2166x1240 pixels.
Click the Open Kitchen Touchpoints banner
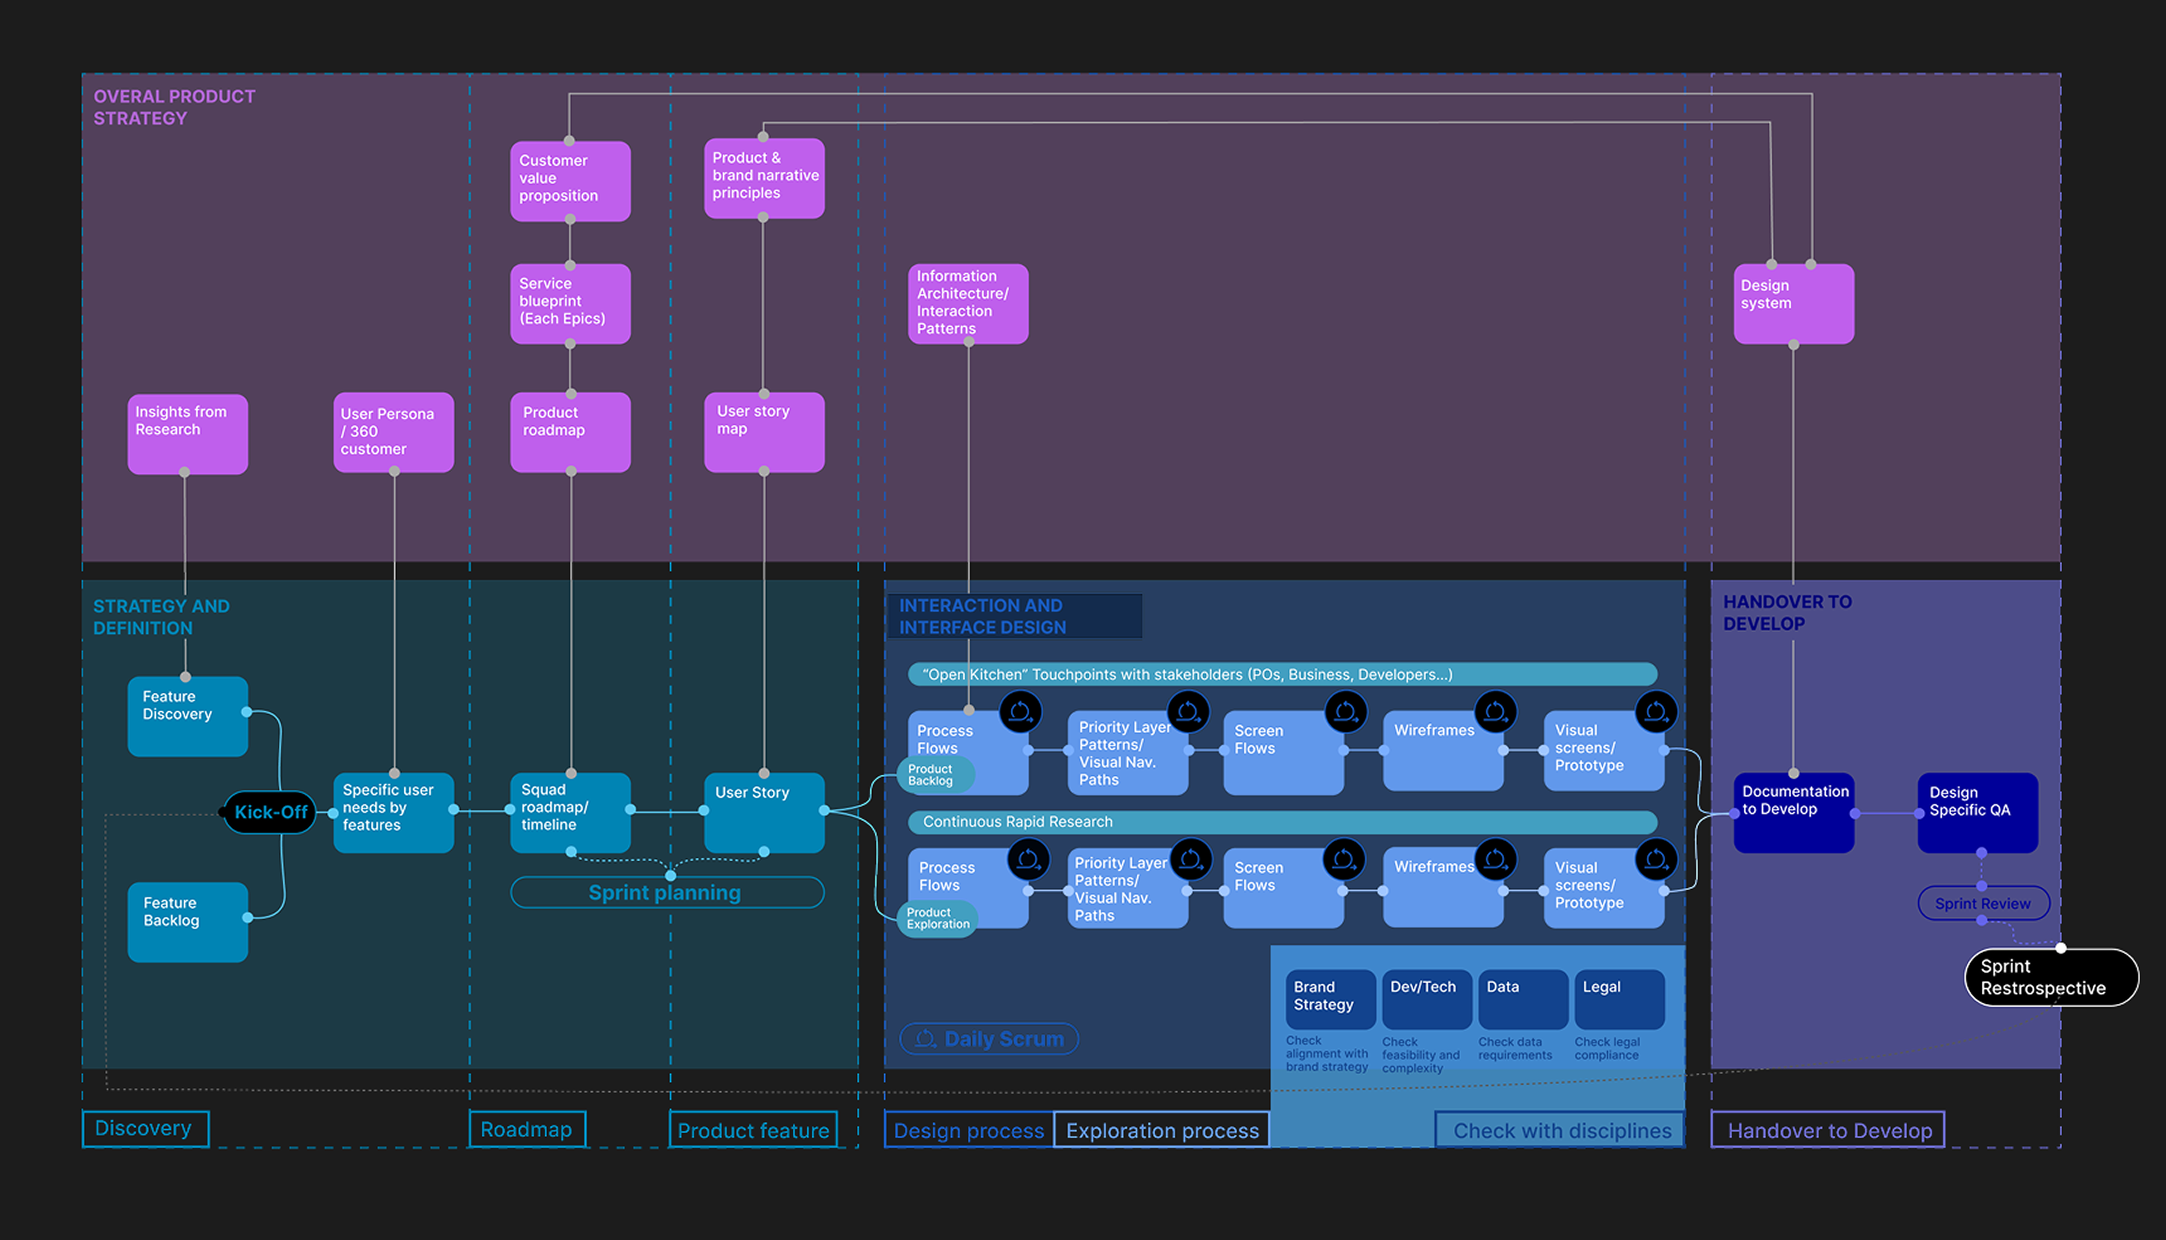click(x=1282, y=674)
